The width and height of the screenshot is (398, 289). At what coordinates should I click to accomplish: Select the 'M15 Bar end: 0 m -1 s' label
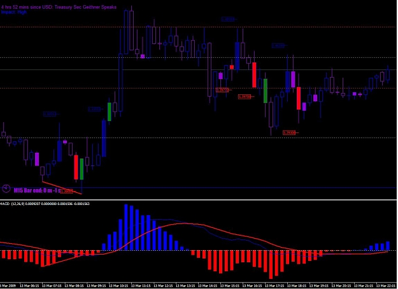[37, 190]
